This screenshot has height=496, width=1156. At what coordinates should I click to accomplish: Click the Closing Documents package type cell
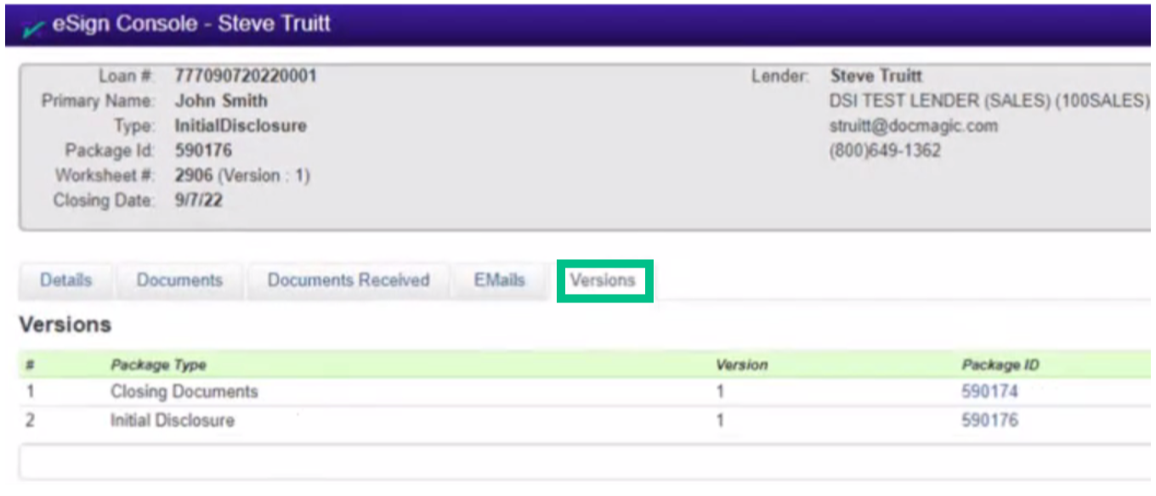(x=184, y=392)
